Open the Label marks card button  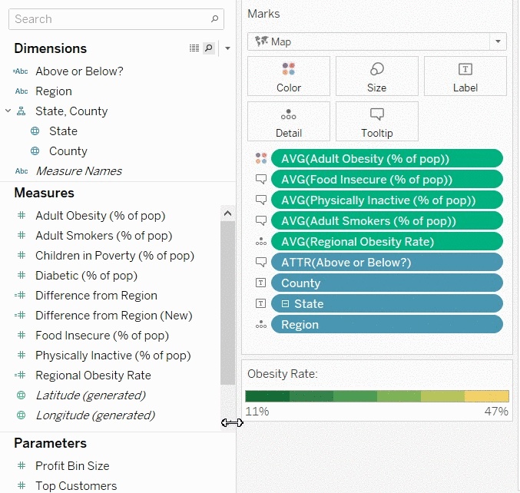[x=465, y=76]
